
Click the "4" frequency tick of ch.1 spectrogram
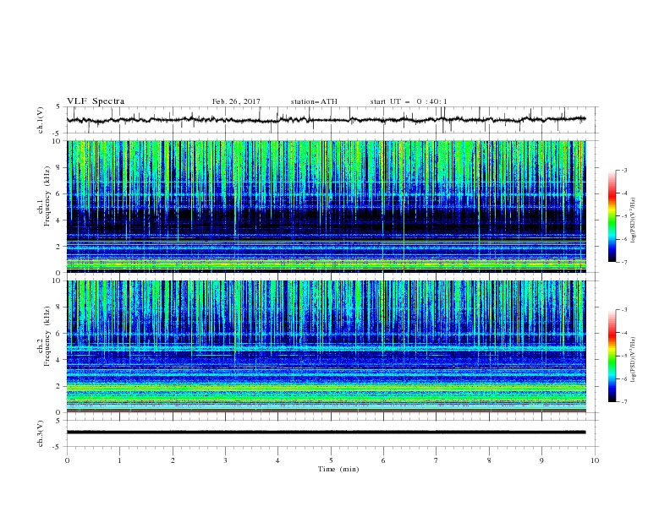click(60, 220)
